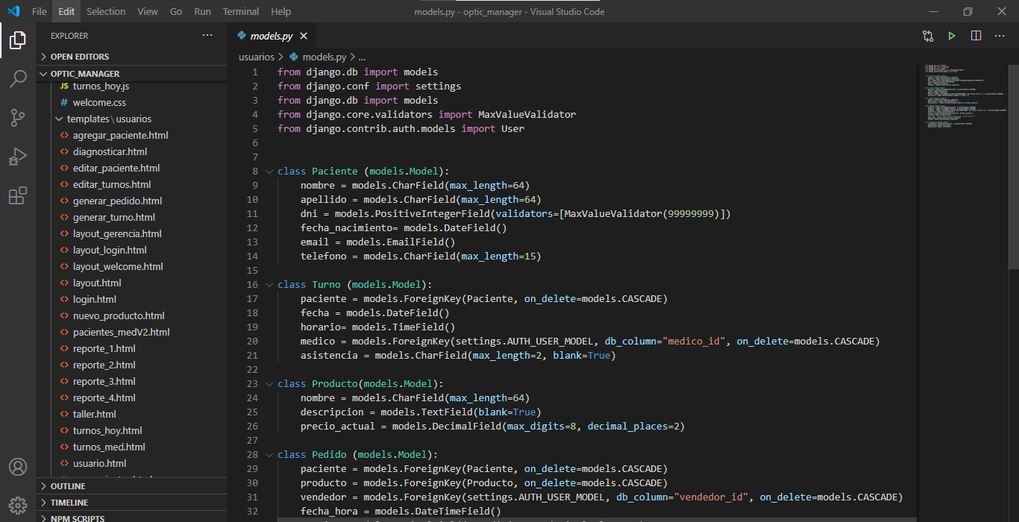
Task: Open editar_turnos.html file
Action: pyautogui.click(x=112, y=185)
